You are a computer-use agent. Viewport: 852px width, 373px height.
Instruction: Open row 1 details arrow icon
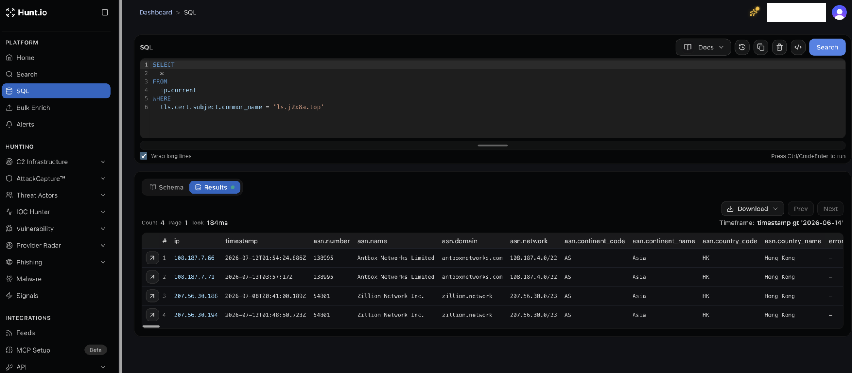pos(152,258)
